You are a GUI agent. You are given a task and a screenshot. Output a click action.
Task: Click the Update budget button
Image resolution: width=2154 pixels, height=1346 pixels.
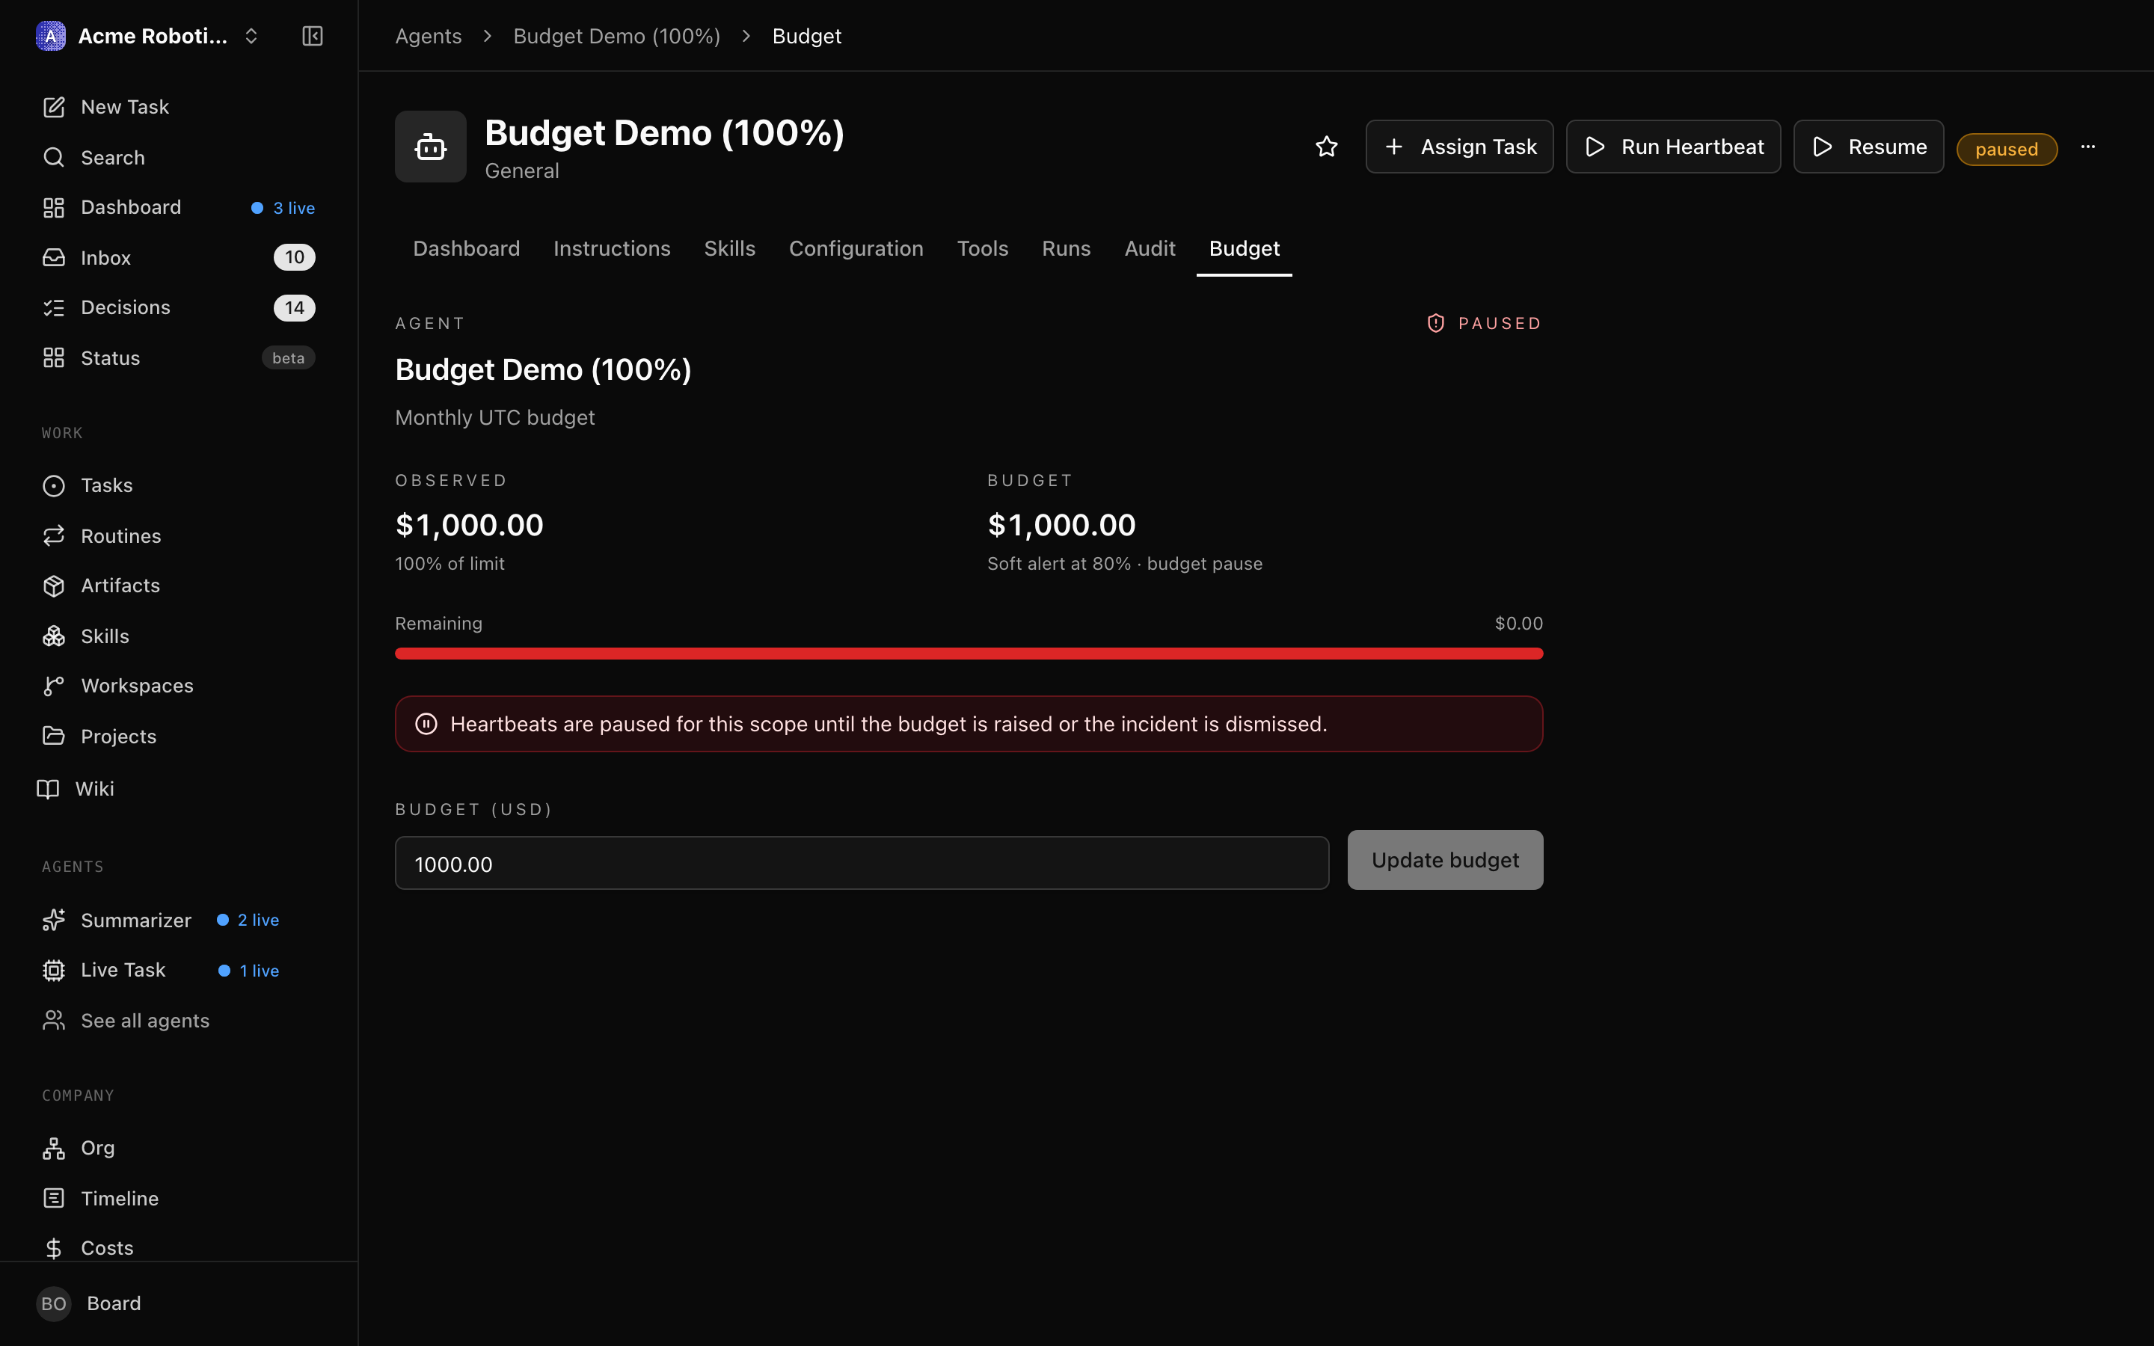pos(1446,860)
